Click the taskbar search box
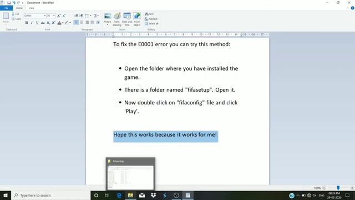The width and height of the screenshot is (355, 200). click(50, 195)
